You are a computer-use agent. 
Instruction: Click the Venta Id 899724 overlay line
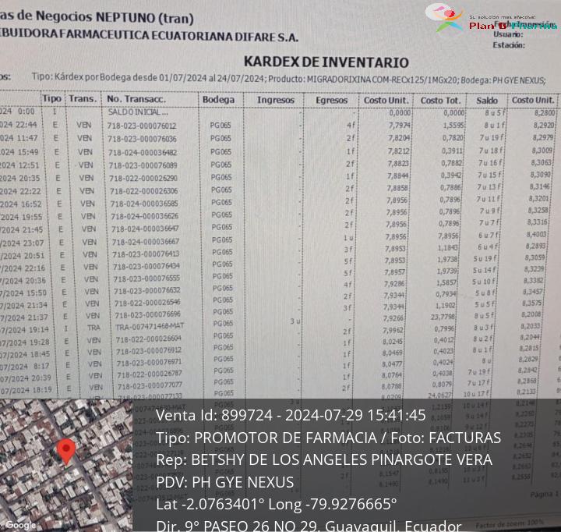[291, 416]
